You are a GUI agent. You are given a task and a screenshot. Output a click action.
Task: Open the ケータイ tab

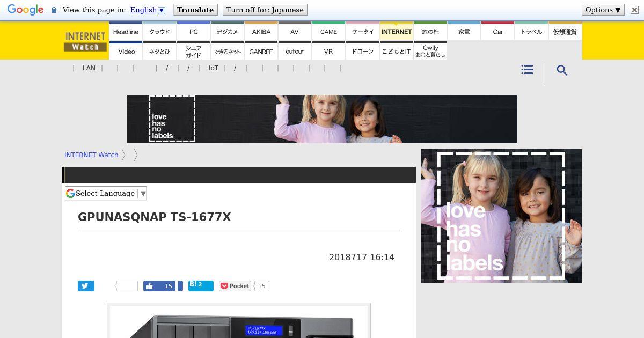click(x=362, y=32)
